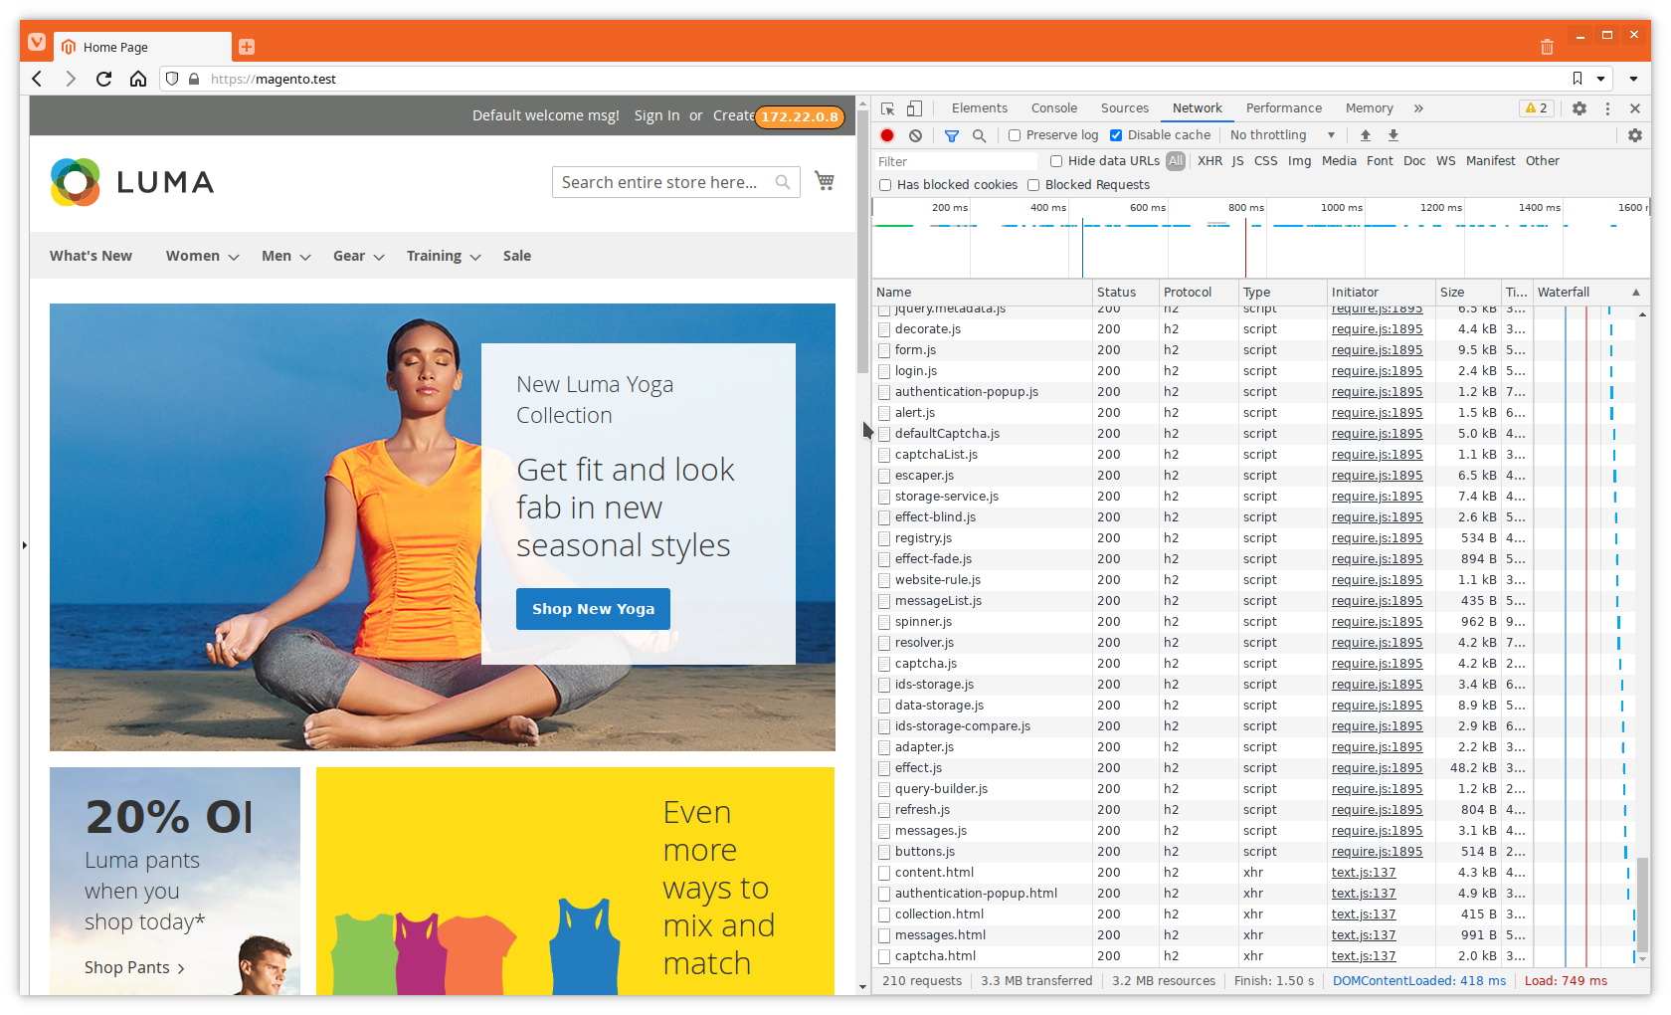1671x1015 pixels.
Task: Export HAR file via the download icon
Action: [x=1392, y=135]
